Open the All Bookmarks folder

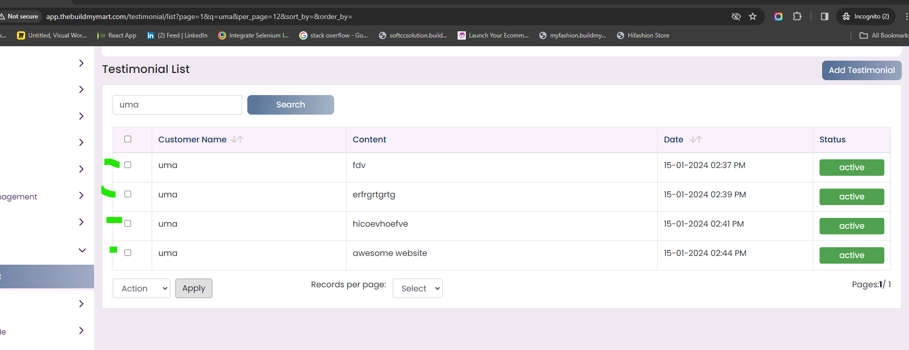[x=884, y=35]
